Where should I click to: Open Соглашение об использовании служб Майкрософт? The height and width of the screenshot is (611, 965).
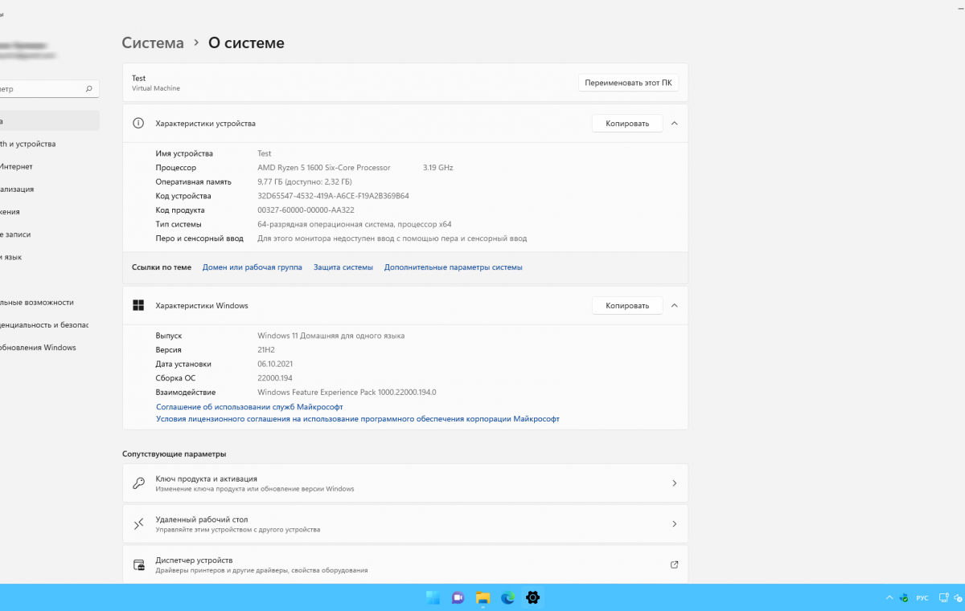249,407
